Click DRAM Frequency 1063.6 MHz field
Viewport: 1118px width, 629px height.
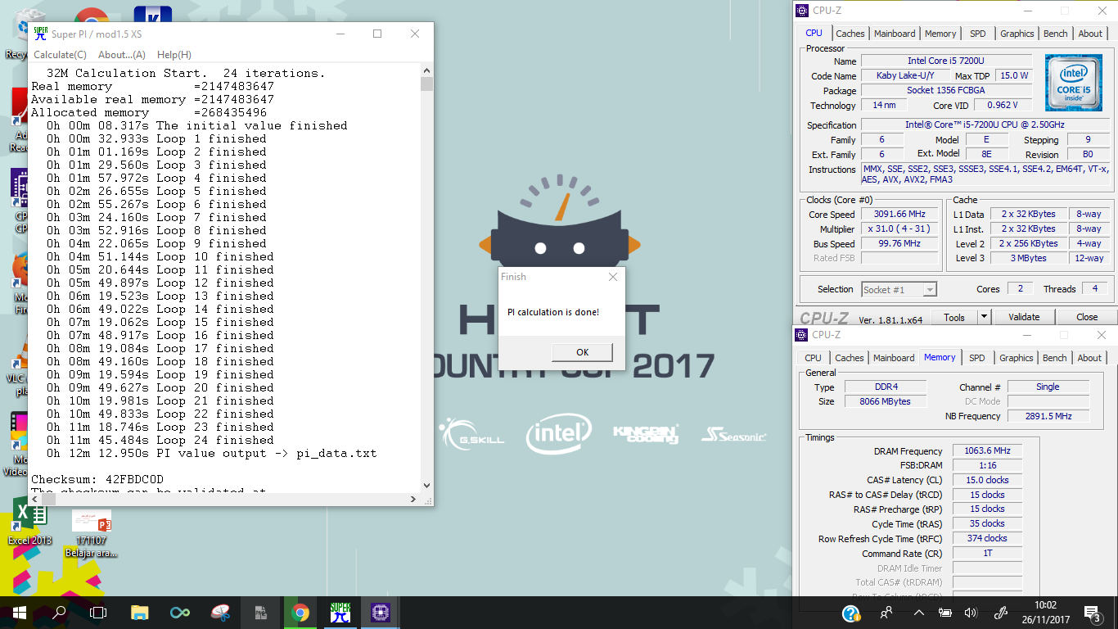pos(988,450)
